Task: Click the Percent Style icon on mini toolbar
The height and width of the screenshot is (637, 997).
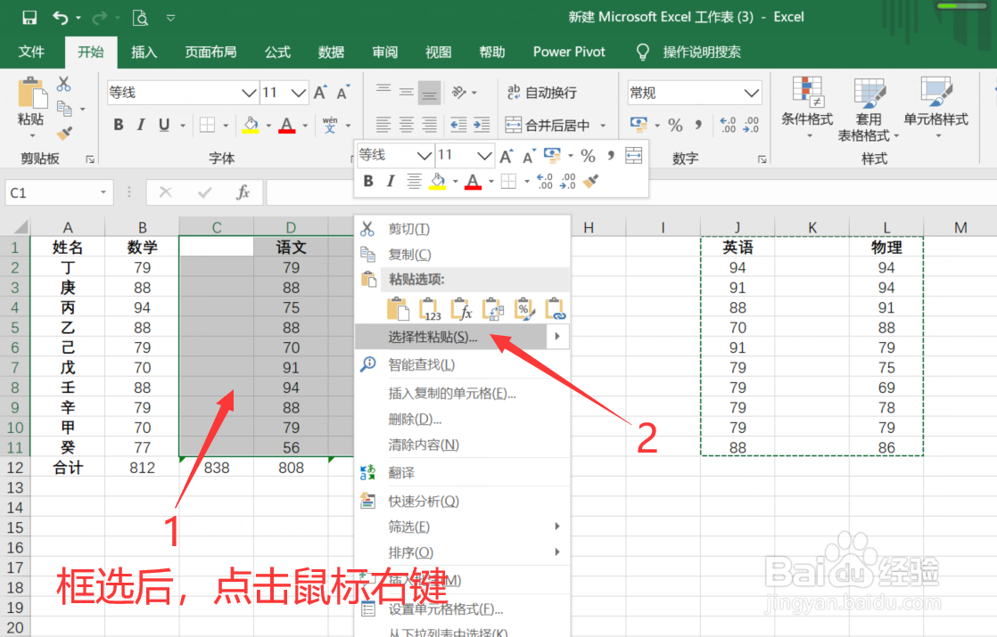Action: tap(588, 155)
